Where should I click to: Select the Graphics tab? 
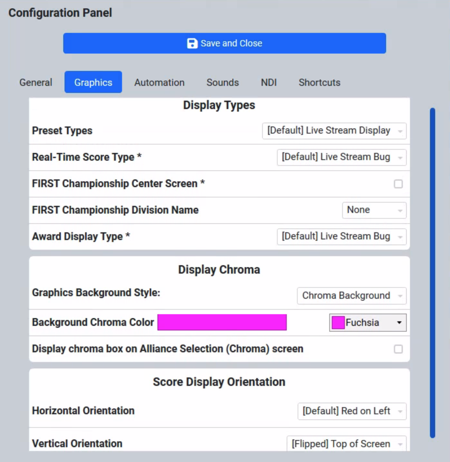pyautogui.click(x=93, y=82)
